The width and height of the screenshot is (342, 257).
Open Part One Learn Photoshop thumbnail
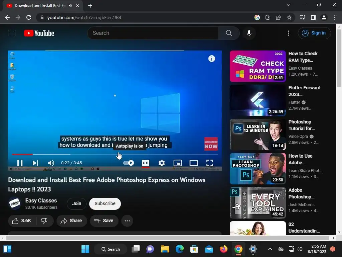point(258,169)
